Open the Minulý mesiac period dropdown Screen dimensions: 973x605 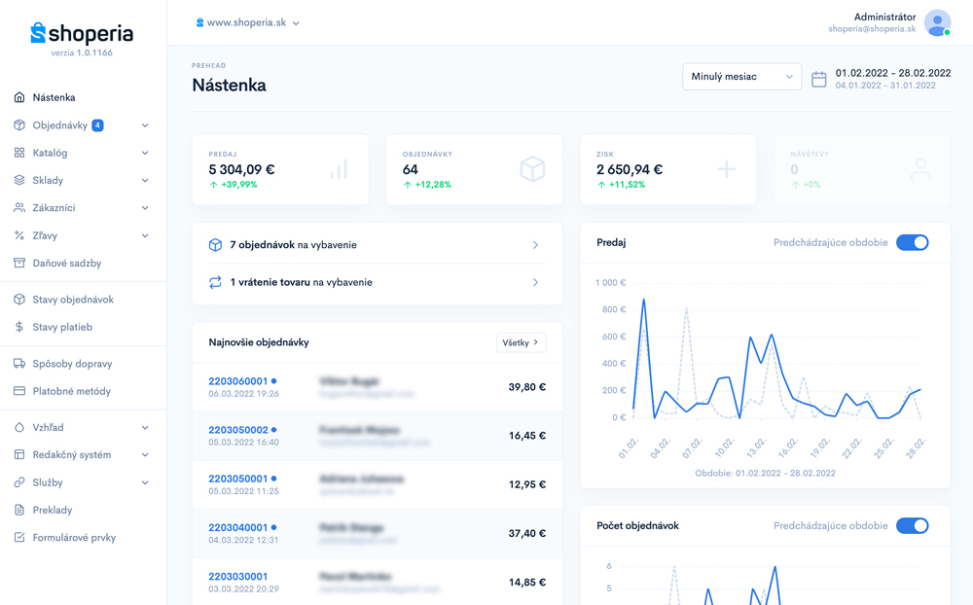click(741, 76)
